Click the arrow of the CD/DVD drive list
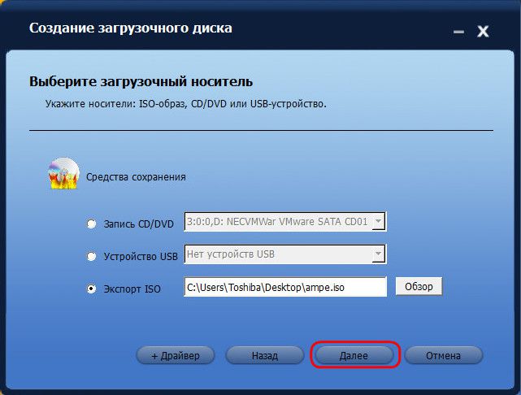 (378, 222)
